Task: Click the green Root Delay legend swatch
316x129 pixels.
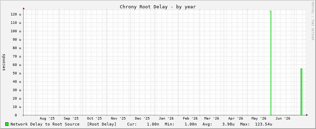Action: pyautogui.click(x=7, y=124)
